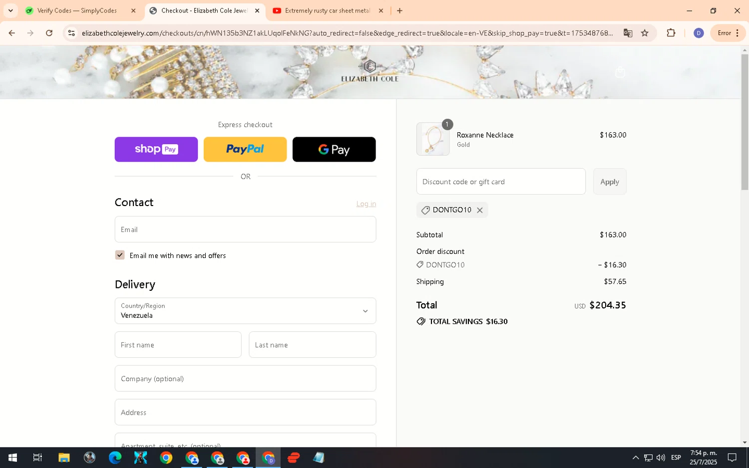Click the address bar URL
749x468 pixels.
pyautogui.click(x=347, y=33)
